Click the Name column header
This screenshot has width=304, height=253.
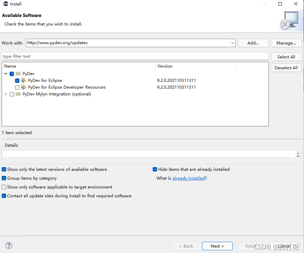tap(78, 66)
